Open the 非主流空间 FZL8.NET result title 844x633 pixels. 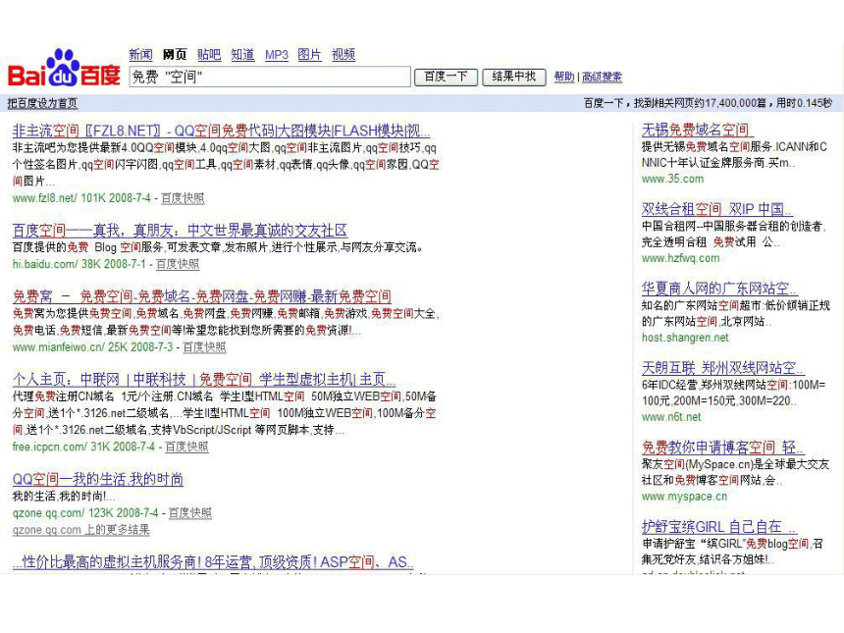(221, 131)
